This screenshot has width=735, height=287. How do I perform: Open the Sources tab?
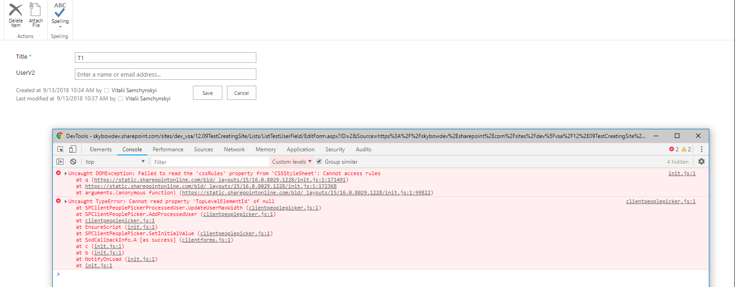point(204,149)
